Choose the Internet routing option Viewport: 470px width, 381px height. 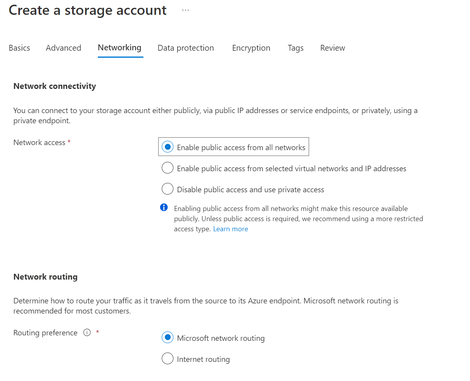pyautogui.click(x=168, y=359)
